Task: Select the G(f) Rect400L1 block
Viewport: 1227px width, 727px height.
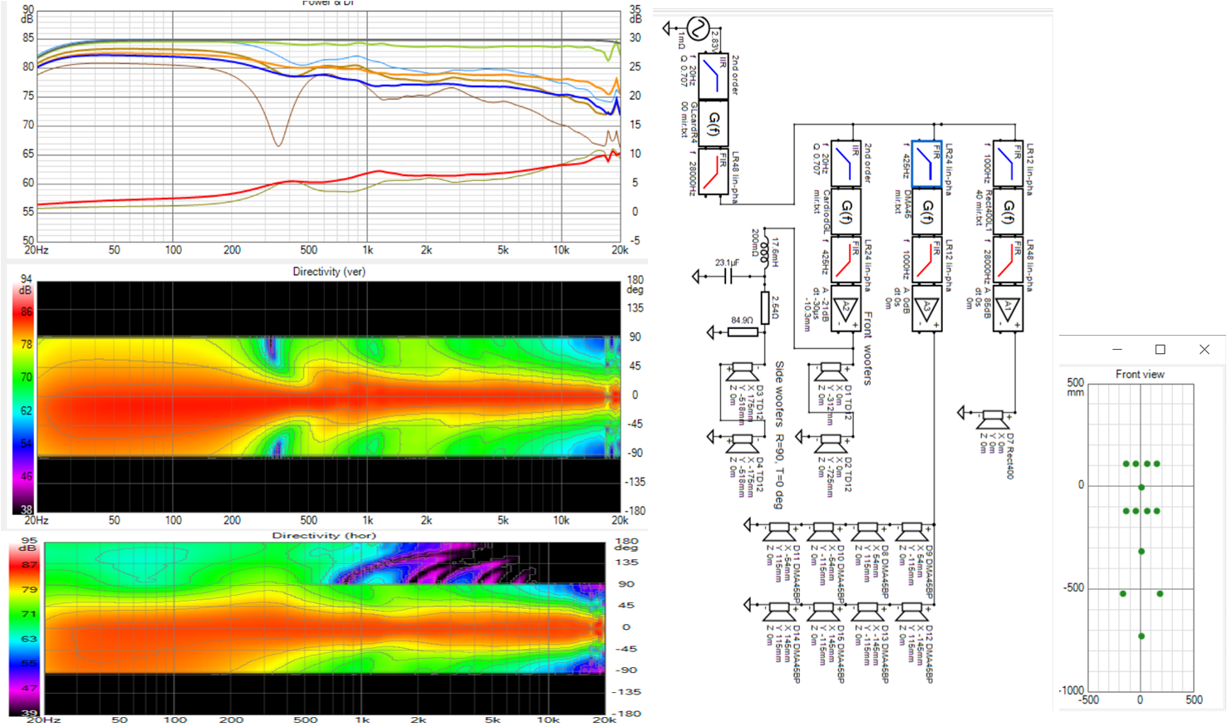Action: (1008, 212)
